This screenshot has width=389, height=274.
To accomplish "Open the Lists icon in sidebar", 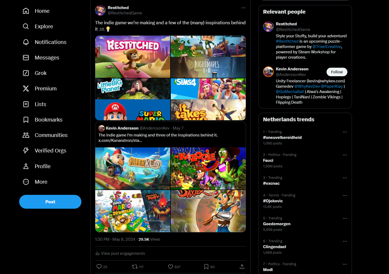I will 26,104.
